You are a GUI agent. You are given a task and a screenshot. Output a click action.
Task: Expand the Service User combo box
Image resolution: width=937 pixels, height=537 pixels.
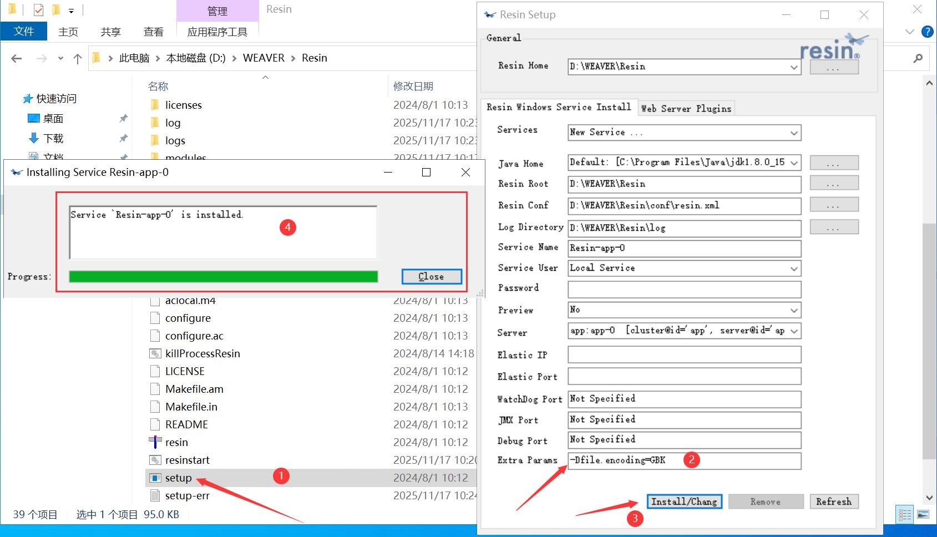point(794,268)
